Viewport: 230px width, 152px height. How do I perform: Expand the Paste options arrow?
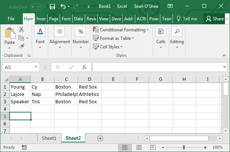(9, 48)
